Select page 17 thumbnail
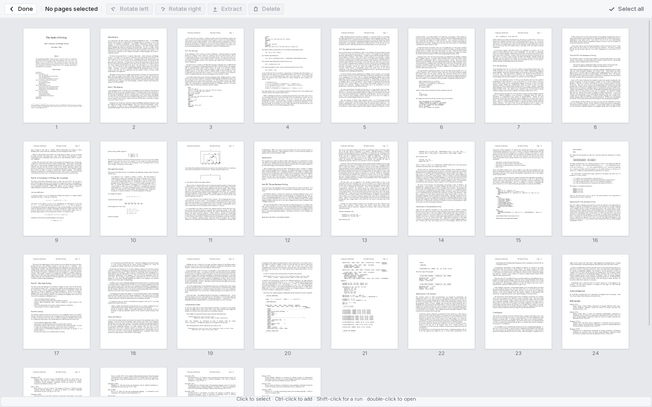 [x=57, y=302]
